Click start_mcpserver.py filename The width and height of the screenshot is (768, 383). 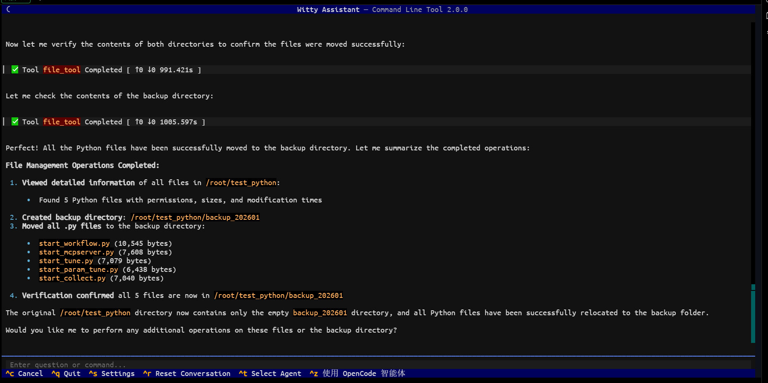point(76,252)
